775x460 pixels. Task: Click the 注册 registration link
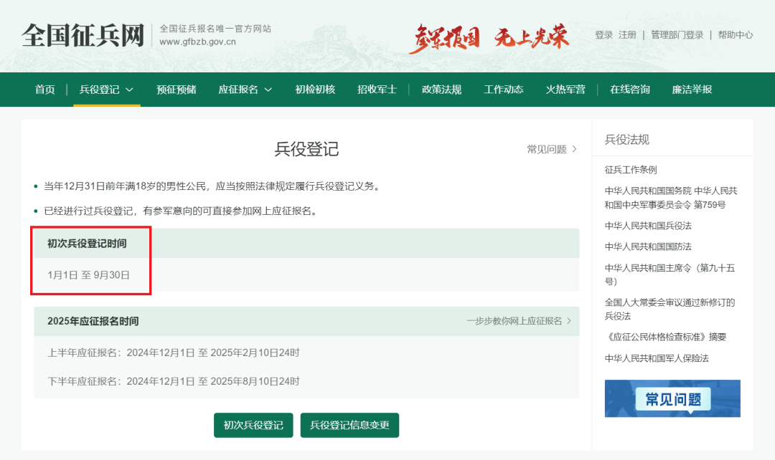[x=627, y=34]
